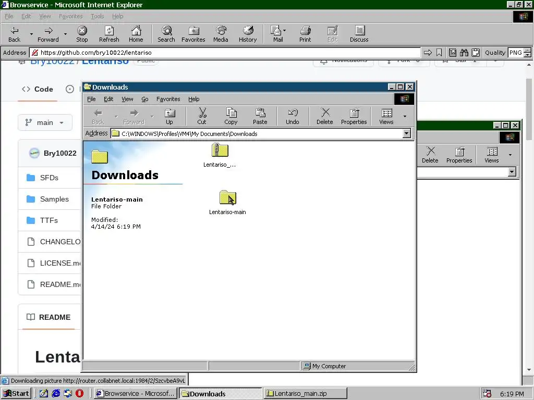Screen dimensions: 534x400
Task: Open Mail button dropdown arrow
Action: click(284, 31)
